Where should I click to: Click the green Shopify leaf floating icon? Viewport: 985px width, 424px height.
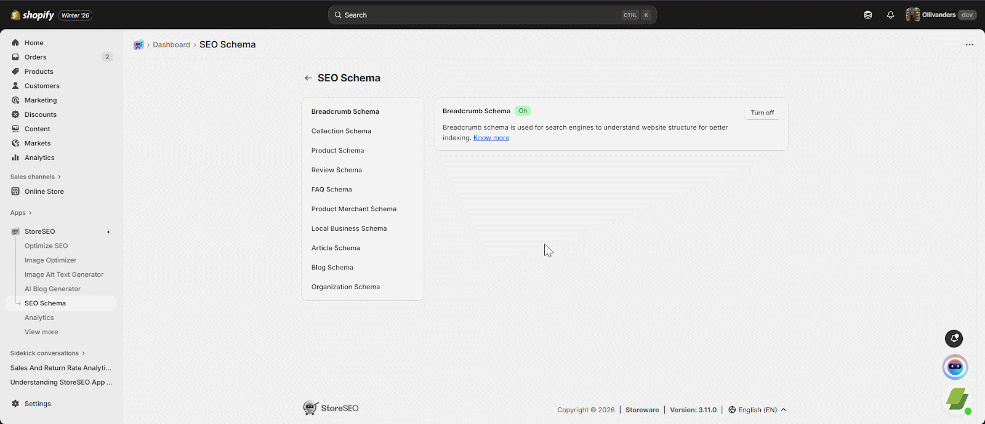(x=958, y=399)
